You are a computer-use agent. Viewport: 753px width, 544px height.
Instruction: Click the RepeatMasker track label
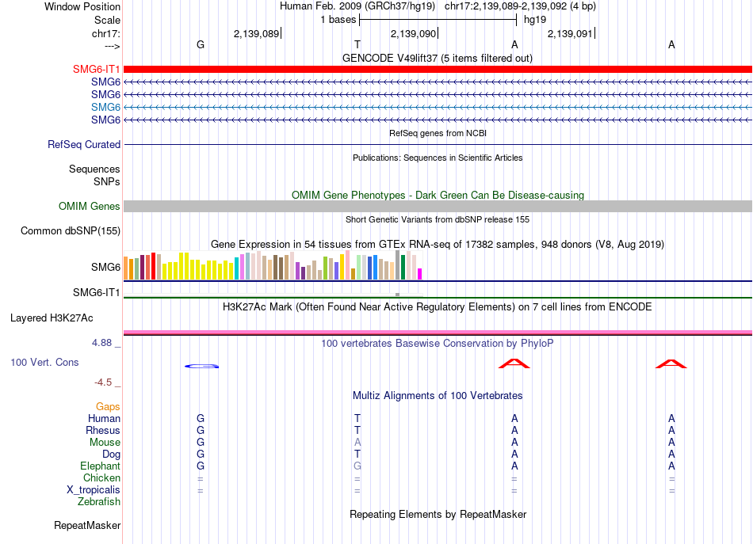pos(87,525)
